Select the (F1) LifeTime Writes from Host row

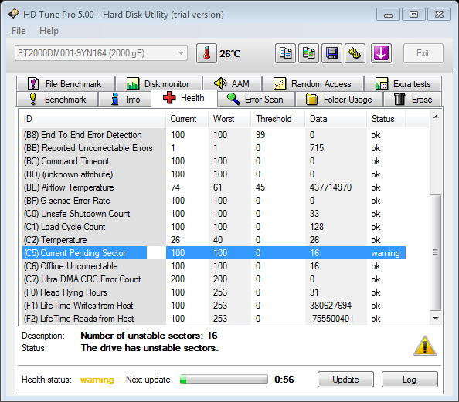tap(214, 306)
